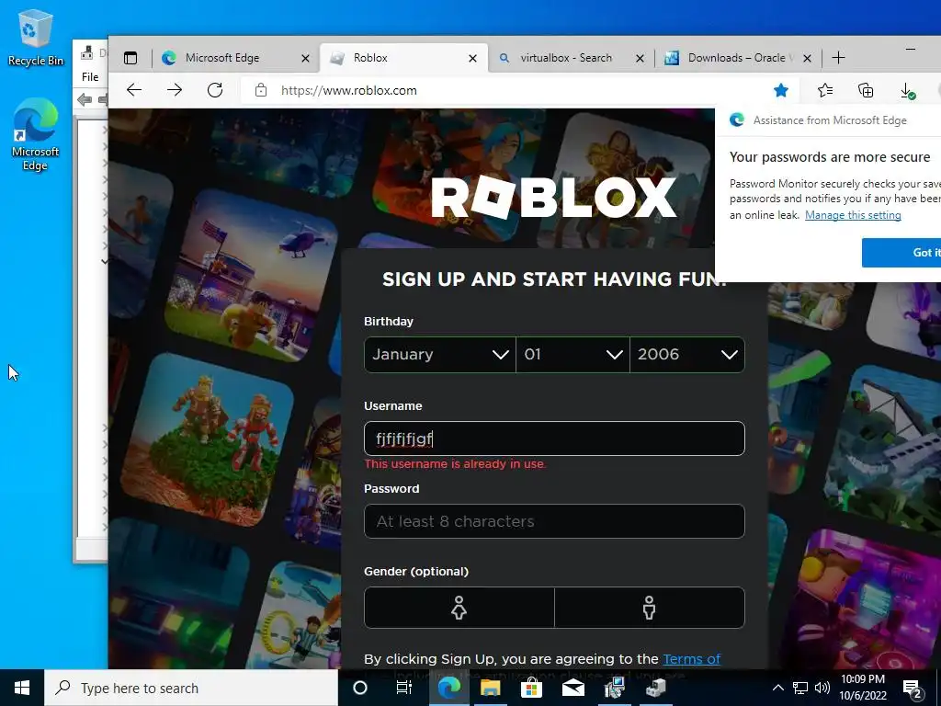Add a new tab with the plus button

point(838,58)
